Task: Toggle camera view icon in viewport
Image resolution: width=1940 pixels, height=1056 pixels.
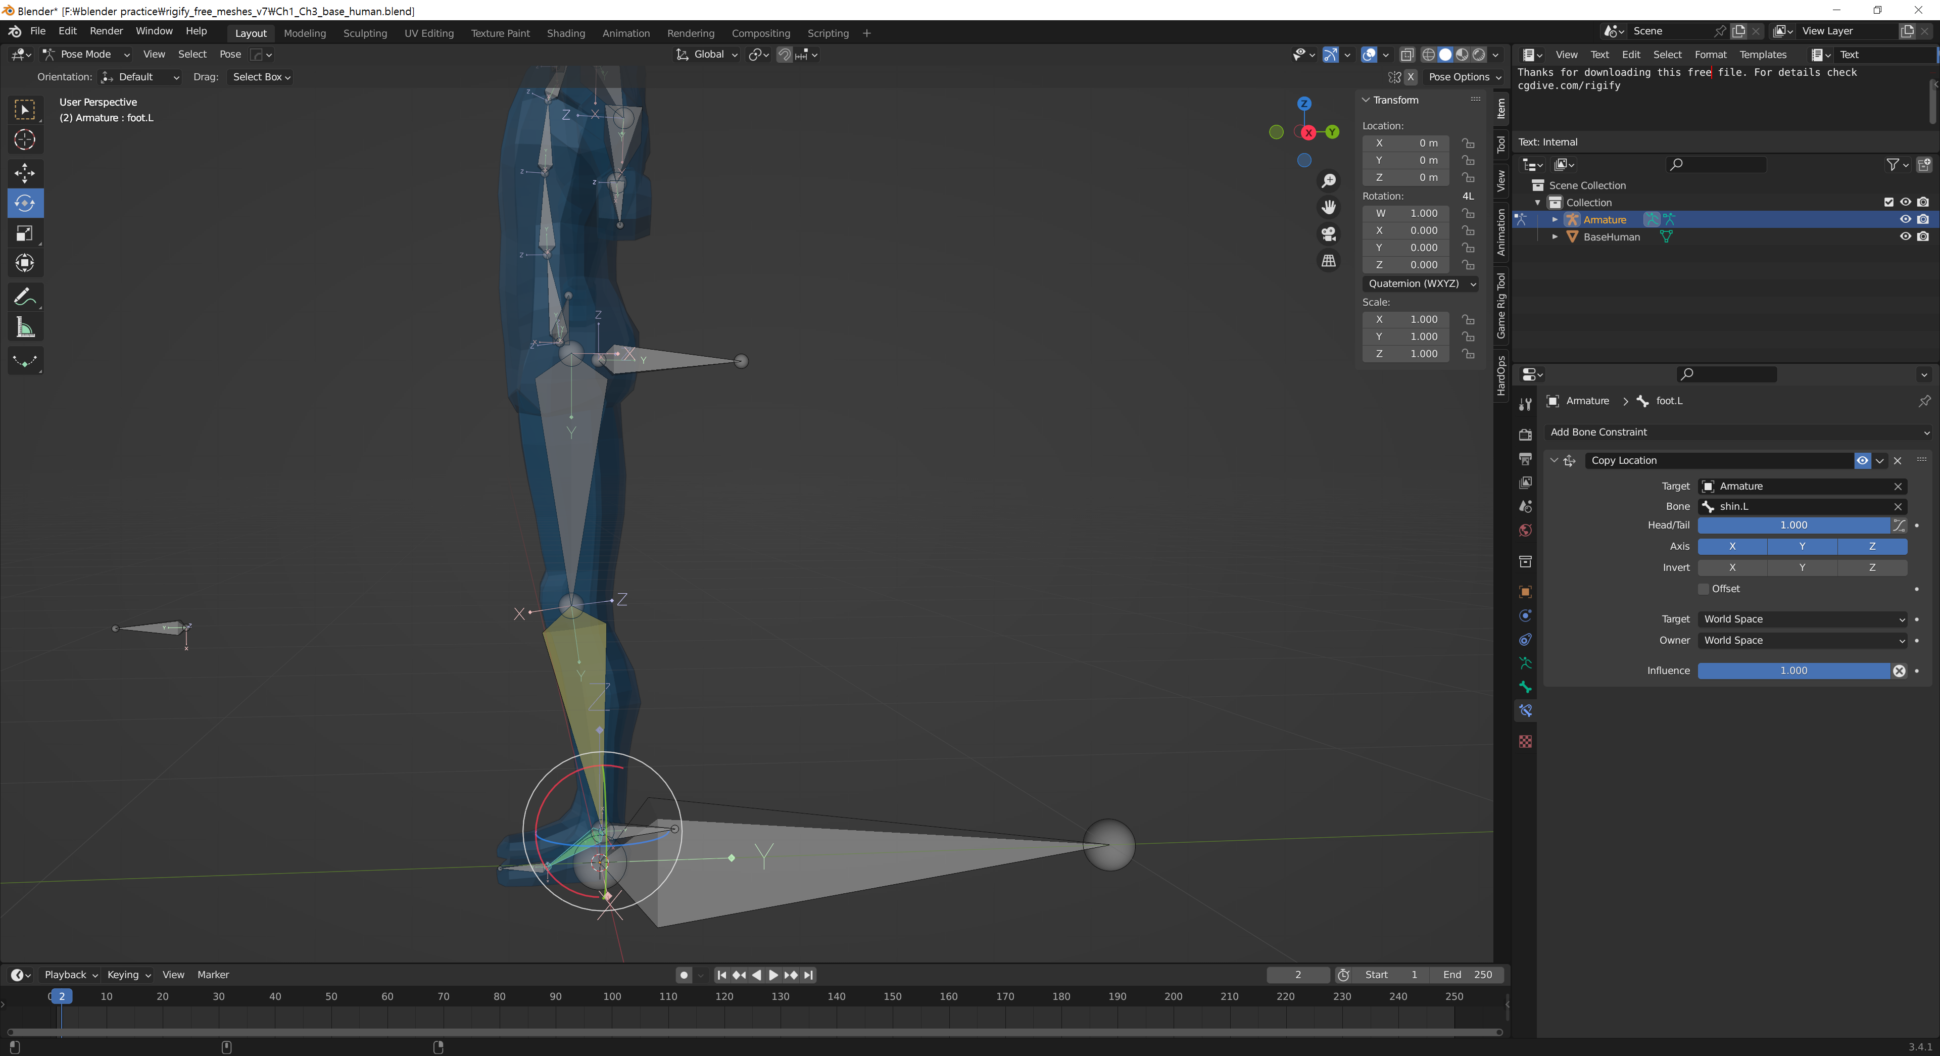Action: [x=1329, y=234]
